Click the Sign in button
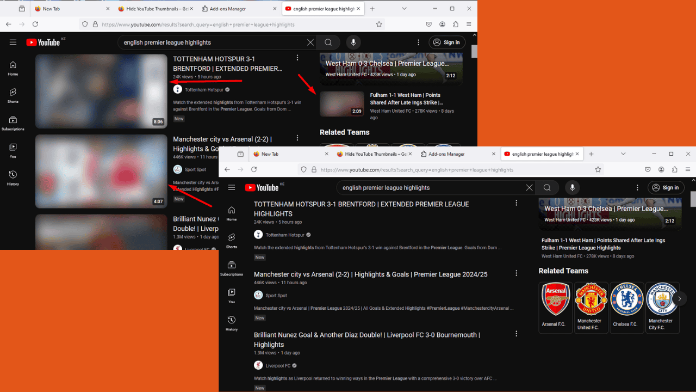Viewport: 696px width, 392px height. click(666, 187)
